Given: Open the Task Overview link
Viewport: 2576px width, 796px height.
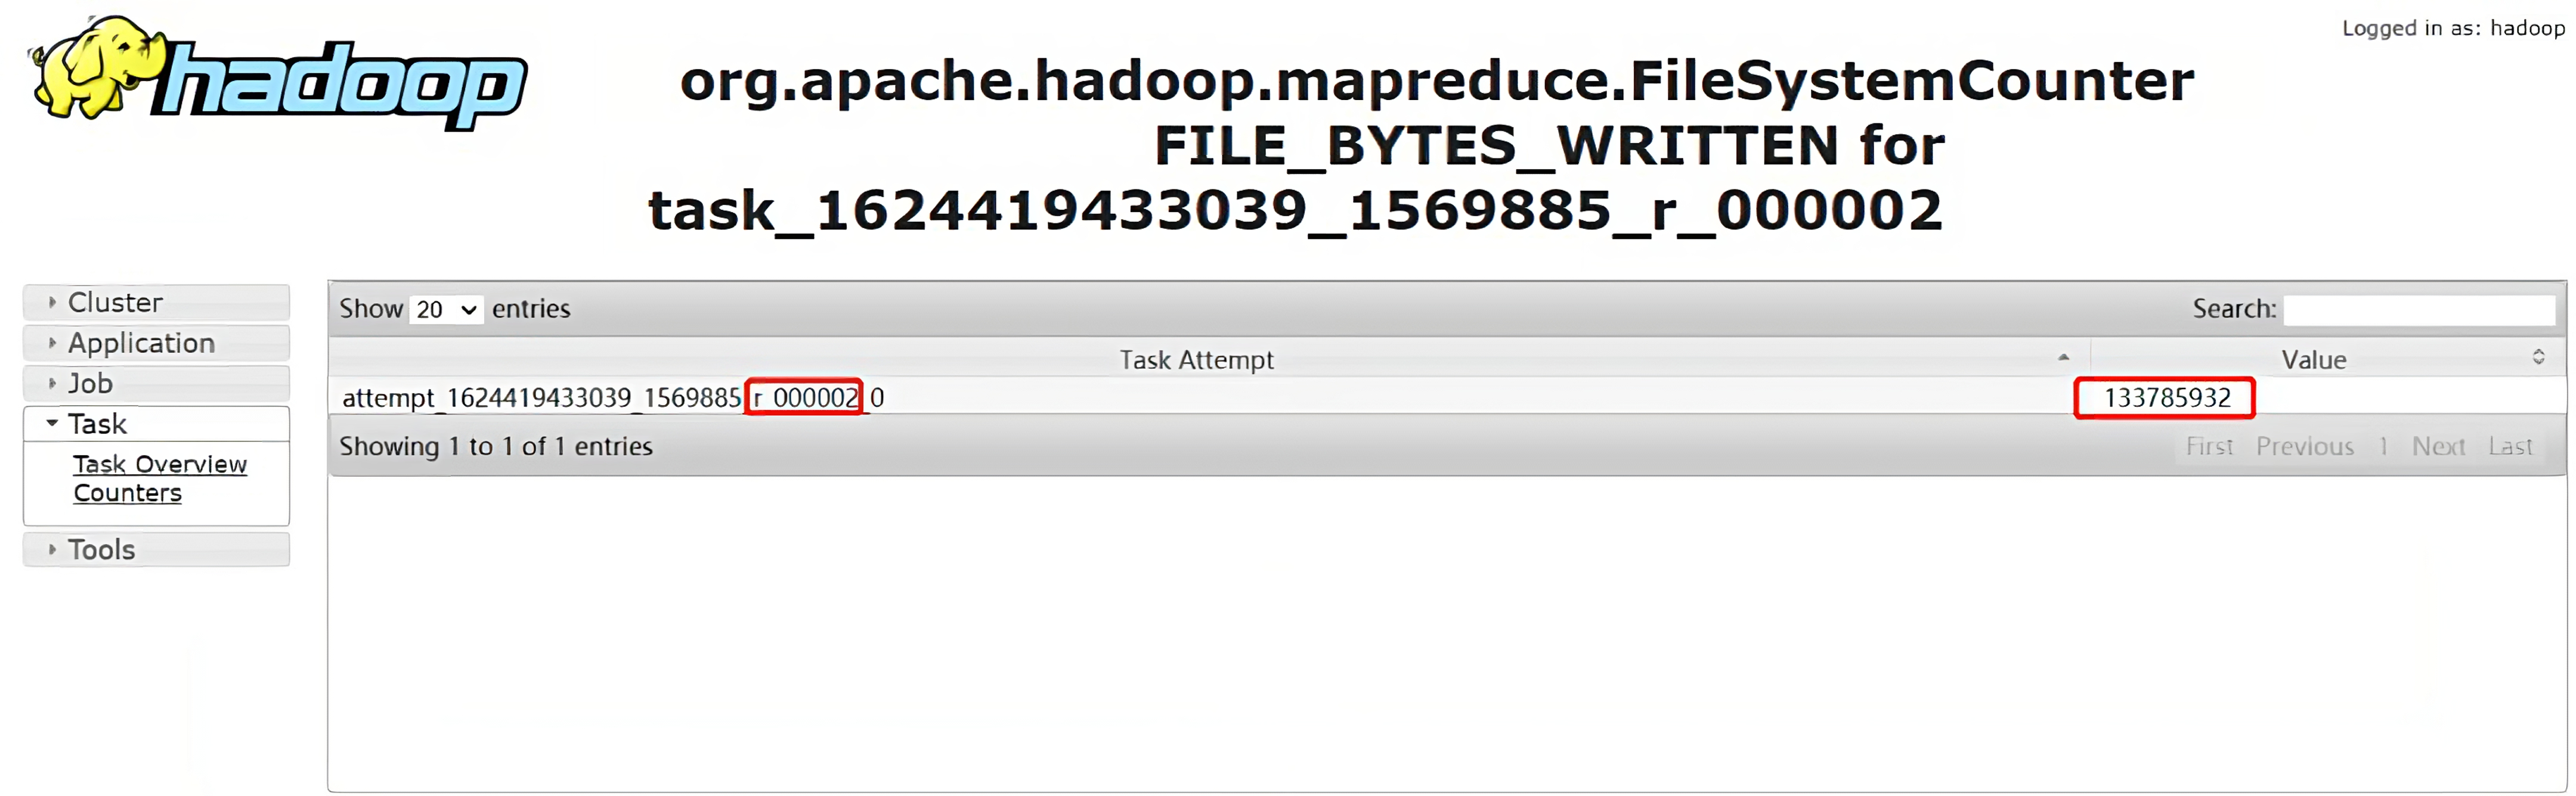Looking at the screenshot, I should click(x=160, y=464).
